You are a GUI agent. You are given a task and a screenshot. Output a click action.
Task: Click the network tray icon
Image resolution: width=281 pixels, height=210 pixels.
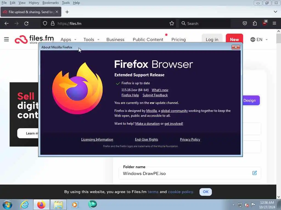pos(240,205)
